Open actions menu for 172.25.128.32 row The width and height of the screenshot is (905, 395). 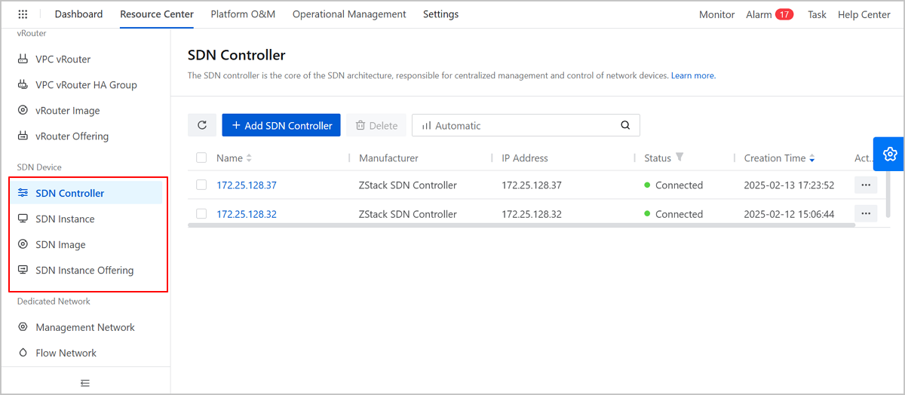(865, 214)
